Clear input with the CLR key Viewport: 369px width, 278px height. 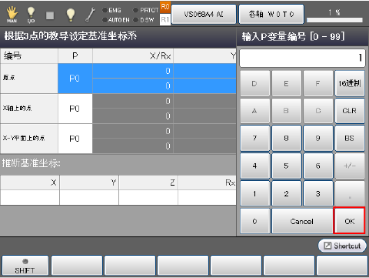pos(350,111)
